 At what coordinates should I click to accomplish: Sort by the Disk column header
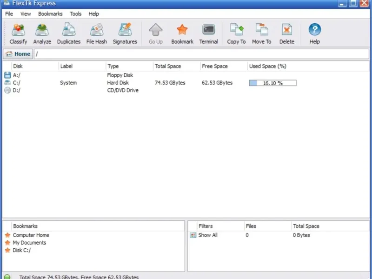pos(35,66)
